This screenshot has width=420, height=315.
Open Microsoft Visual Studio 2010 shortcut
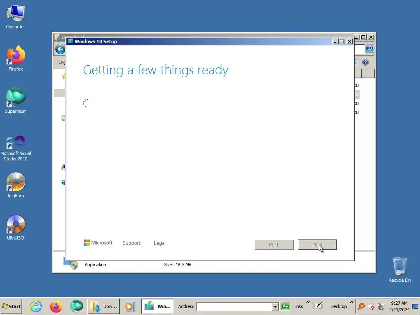click(16, 148)
